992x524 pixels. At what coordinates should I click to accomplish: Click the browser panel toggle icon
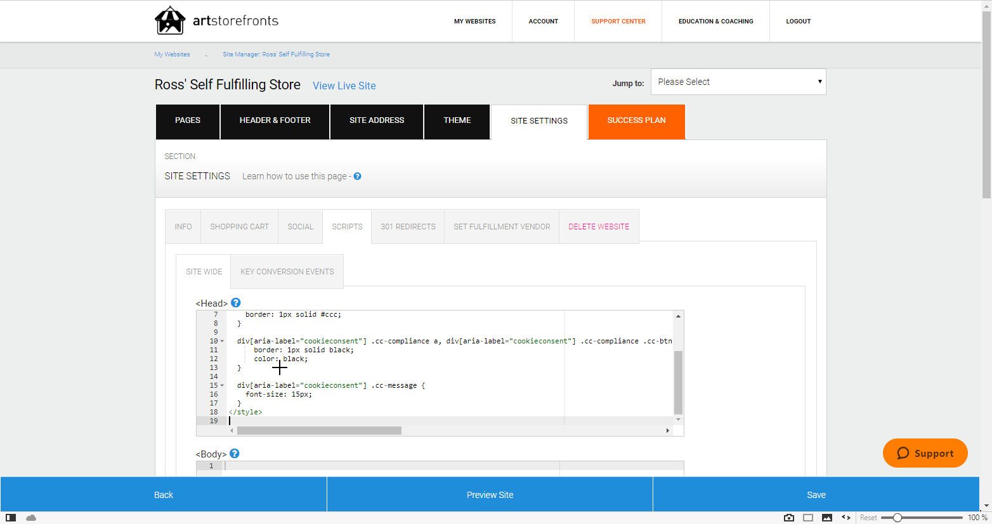[x=11, y=518]
